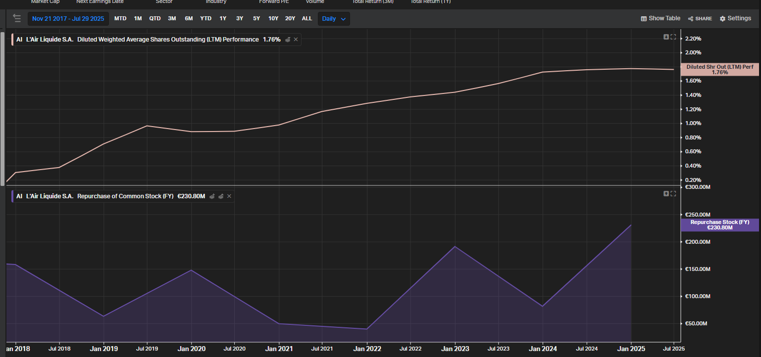Remove the Diluted Weighted Average Shares series
Viewport: 761px width, 357px height.
pos(296,40)
